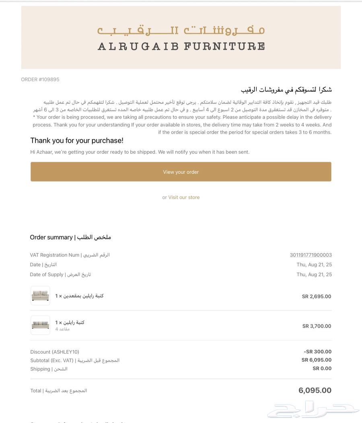
Task: Click the Order summary heading
Action: (x=70, y=237)
